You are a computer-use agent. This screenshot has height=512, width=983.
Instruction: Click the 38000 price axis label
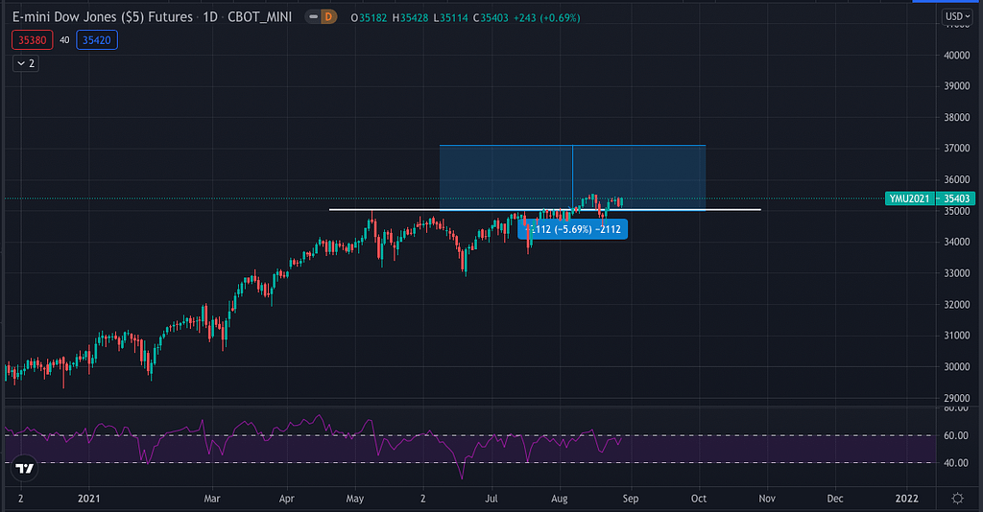tap(957, 117)
